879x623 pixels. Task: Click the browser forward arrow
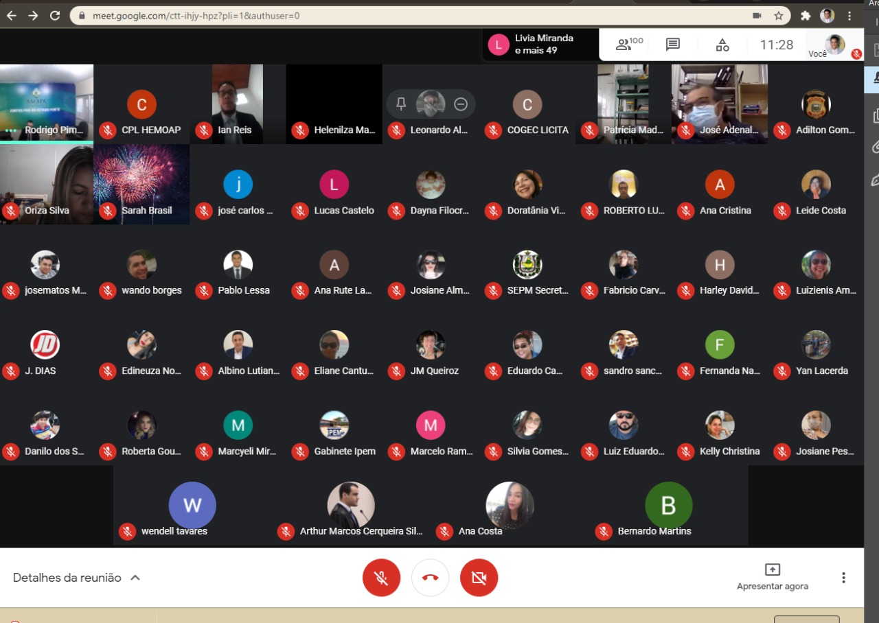point(33,15)
